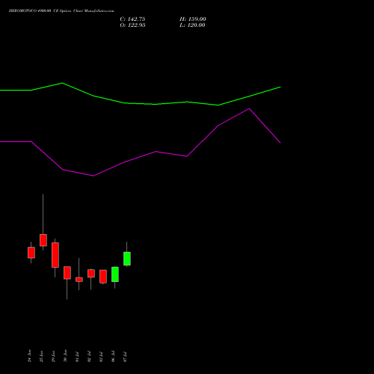Viewport: 374px width, 374px height.
Task: Select the open value O: 122.95
Action: 132,25
